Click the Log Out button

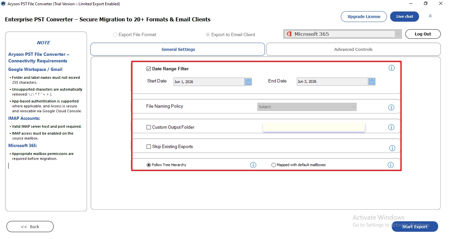tap(423, 34)
